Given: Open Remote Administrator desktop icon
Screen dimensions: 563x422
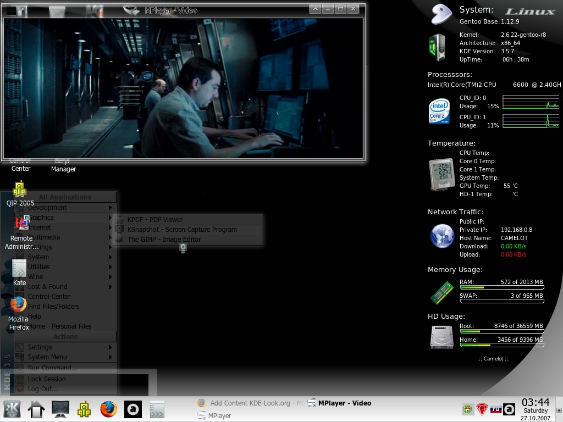Looking at the screenshot, I should tap(21, 232).
